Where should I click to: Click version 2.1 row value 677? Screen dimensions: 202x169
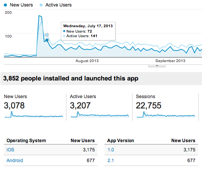point(191,161)
